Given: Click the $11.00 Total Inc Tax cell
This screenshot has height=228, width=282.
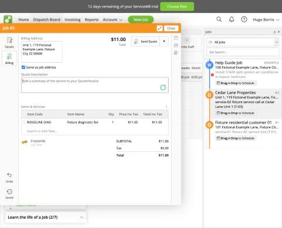Looking at the screenshot, I should [157, 122].
